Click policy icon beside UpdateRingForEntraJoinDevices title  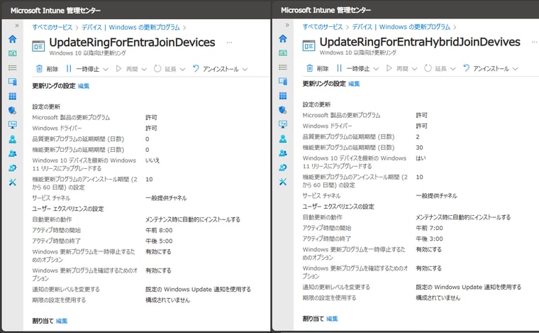tap(38, 45)
